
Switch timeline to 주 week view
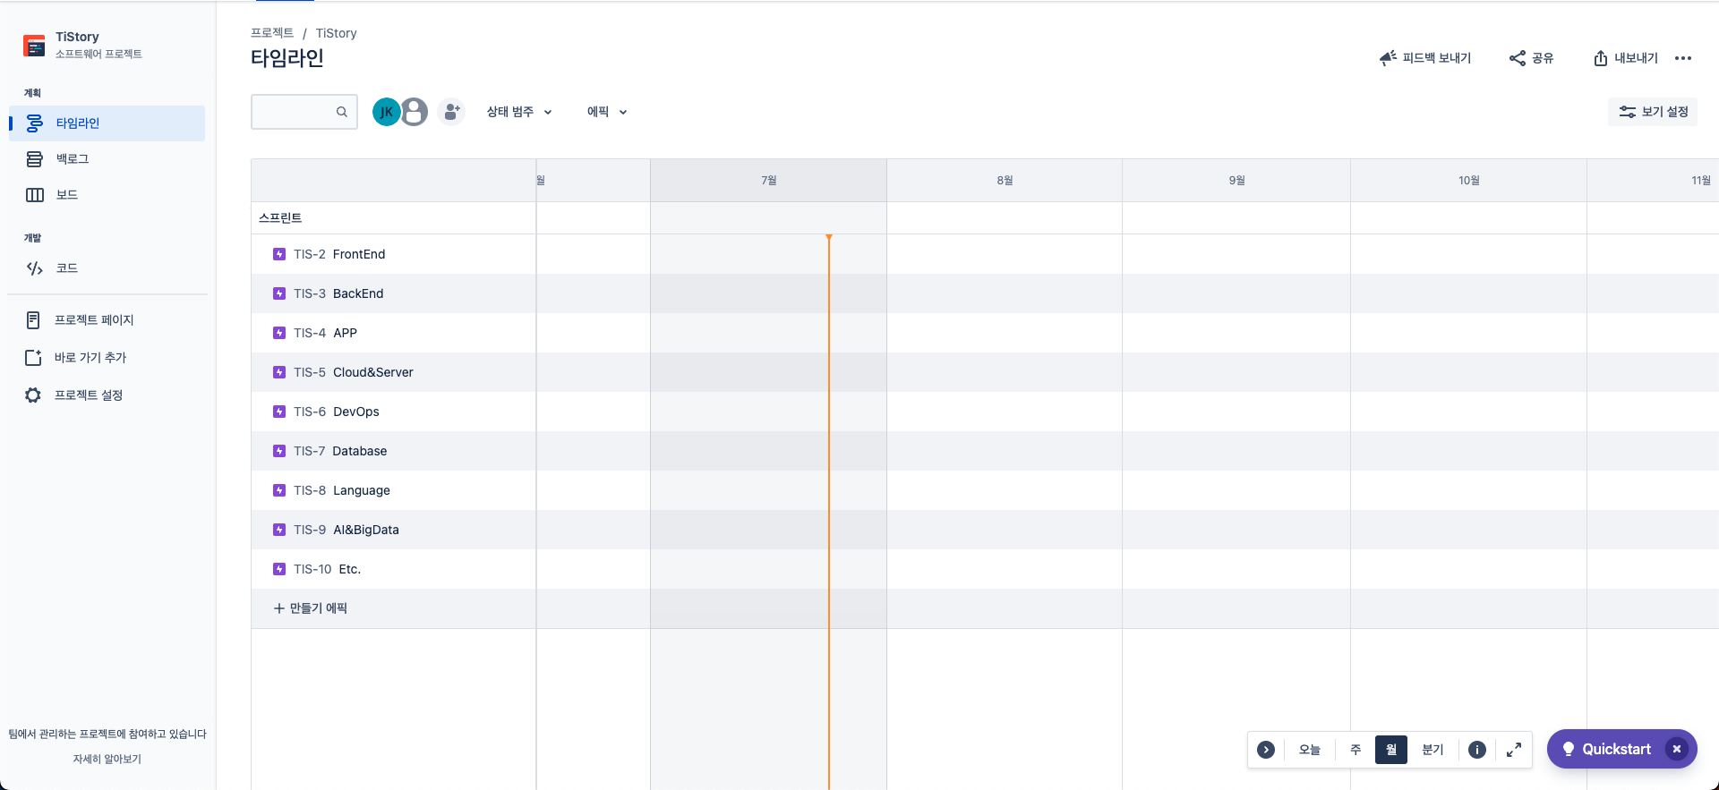point(1356,750)
